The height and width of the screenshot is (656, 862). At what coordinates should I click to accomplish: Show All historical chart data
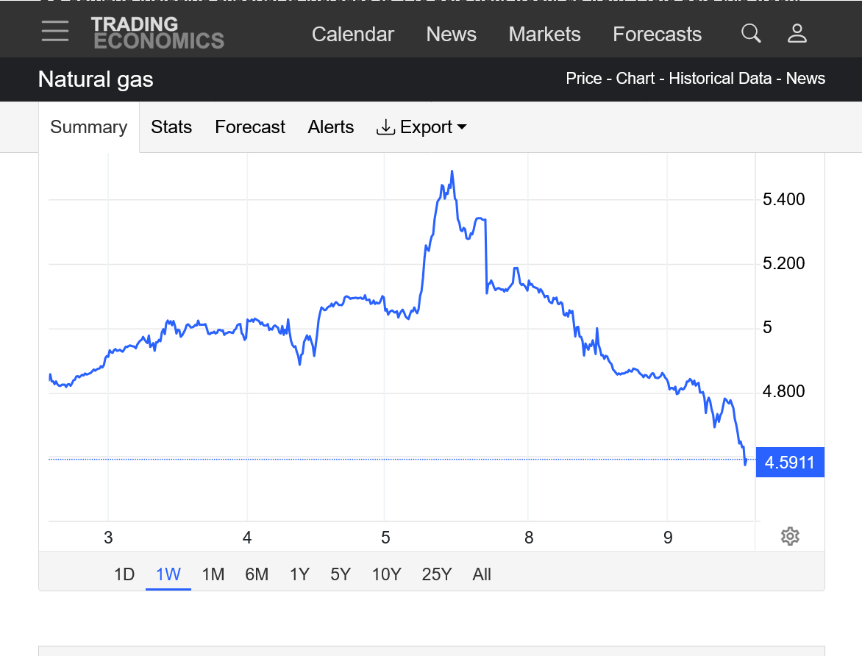click(482, 574)
